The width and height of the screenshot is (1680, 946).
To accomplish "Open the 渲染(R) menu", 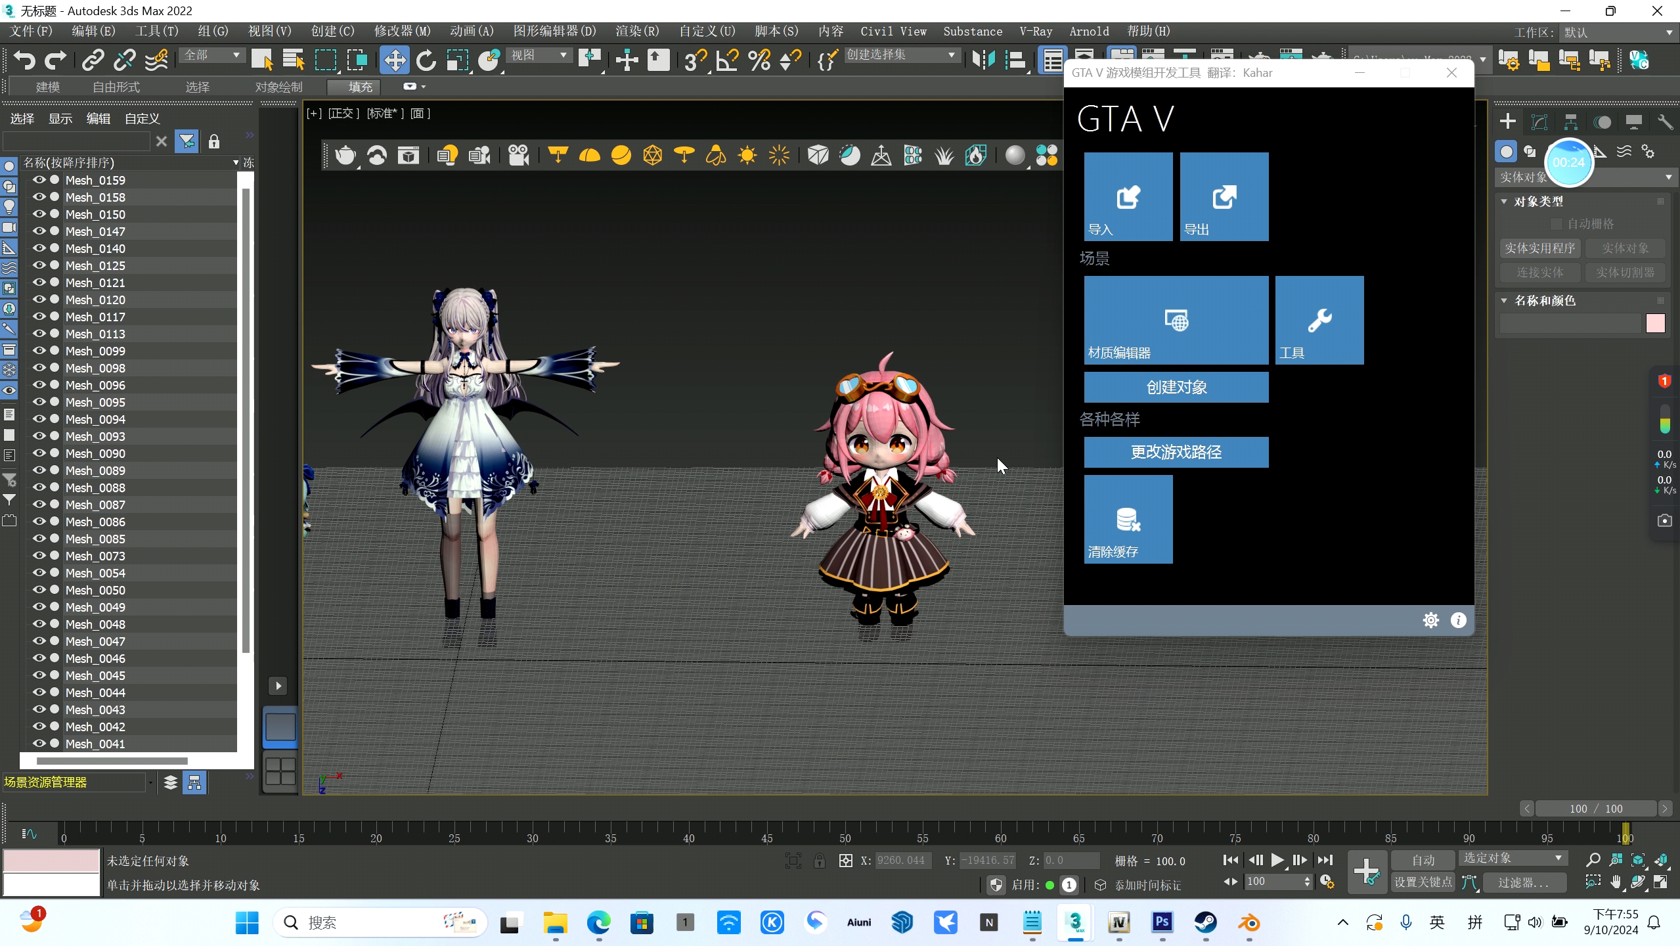I will pyautogui.click(x=636, y=32).
